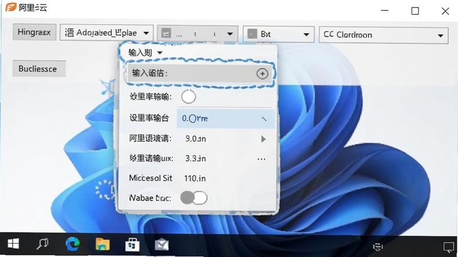
Task: Click the plus circle icon in highlighted row
Action: coord(262,74)
